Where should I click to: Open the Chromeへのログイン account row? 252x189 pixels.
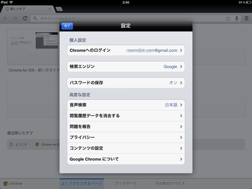pyautogui.click(x=126, y=50)
